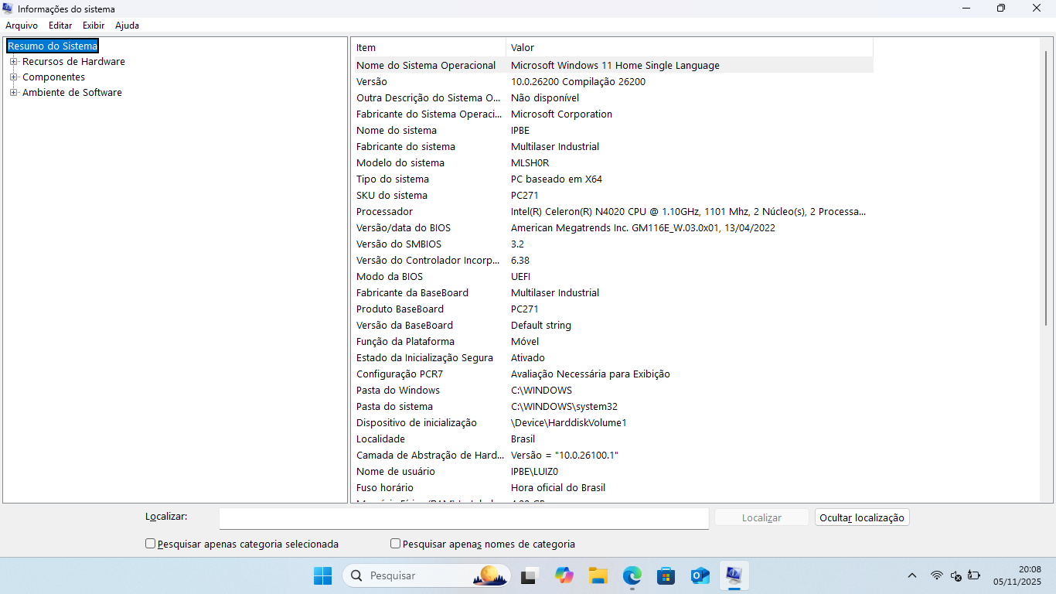Show hidden tray icons chevron
The height and width of the screenshot is (594, 1056).
pos(912,575)
